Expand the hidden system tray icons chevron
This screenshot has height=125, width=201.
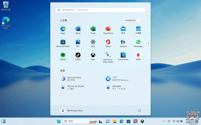(164, 121)
